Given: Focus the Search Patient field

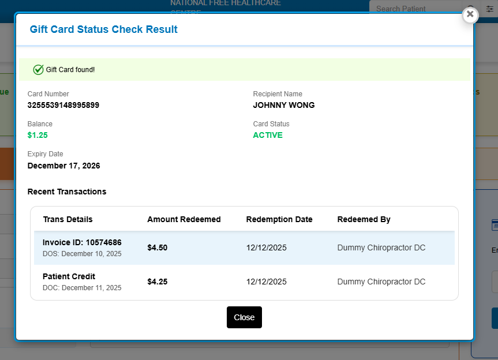Looking at the screenshot, I should 415,9.
